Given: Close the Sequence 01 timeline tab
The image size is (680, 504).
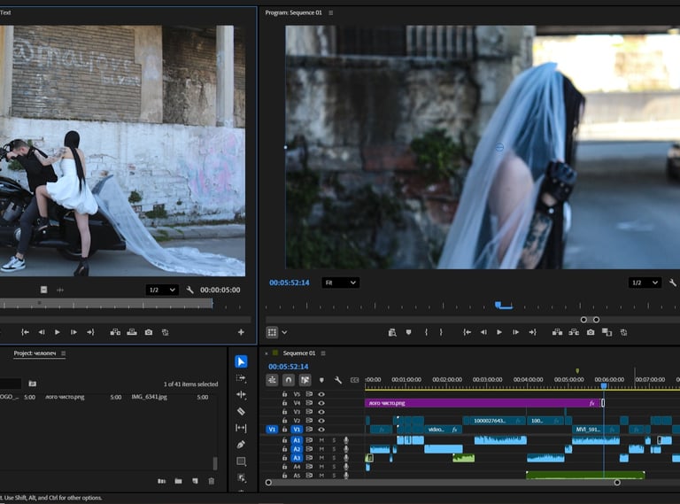Looking at the screenshot, I should click(267, 353).
